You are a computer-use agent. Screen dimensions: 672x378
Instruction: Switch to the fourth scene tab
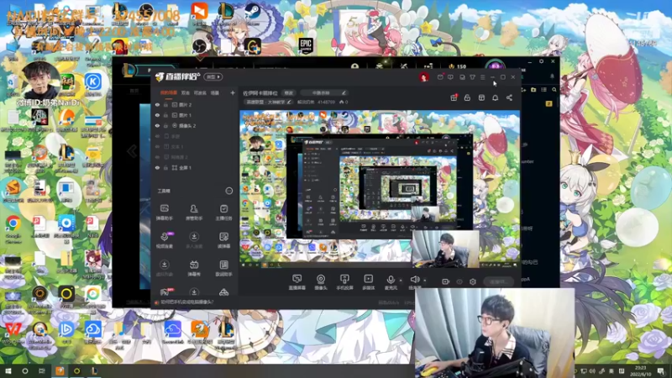(x=215, y=92)
